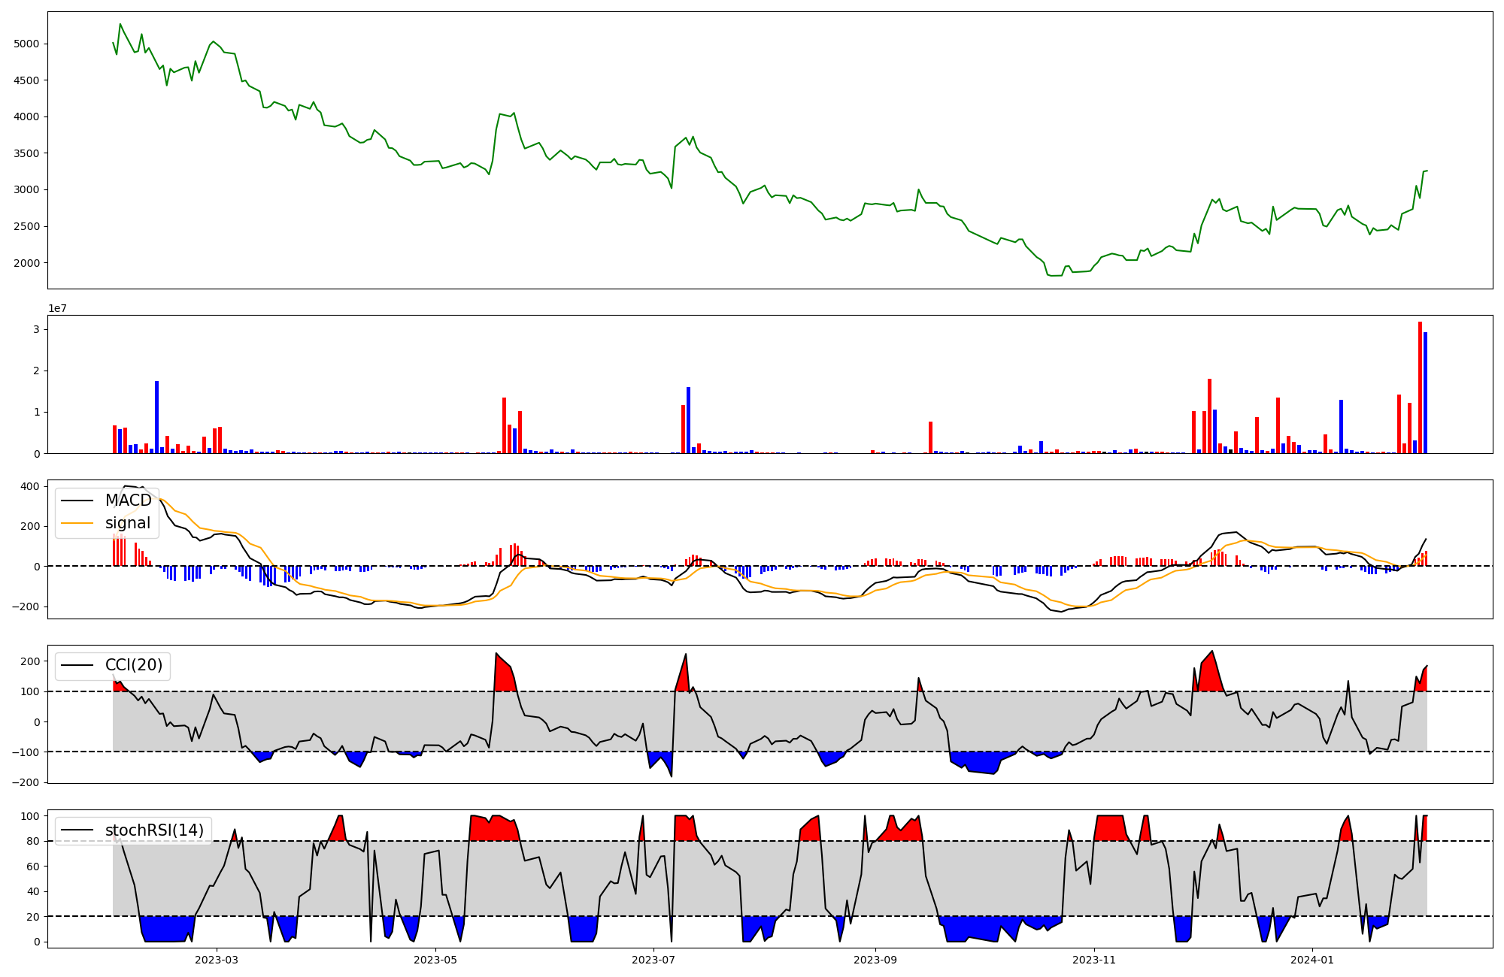Screen dimensions: 1504x977
Task: Click the 2023-11 x-axis date label
Action: tap(1093, 960)
